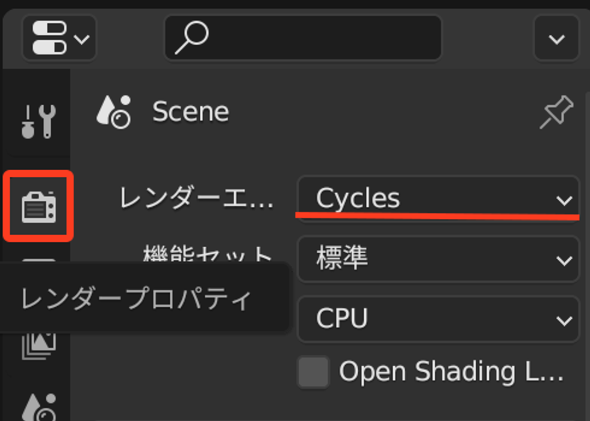Click the Scene name label in header
Viewport: 590px width, 421px height.
(x=190, y=112)
